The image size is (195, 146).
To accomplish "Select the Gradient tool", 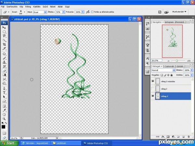I will coord(4,75).
